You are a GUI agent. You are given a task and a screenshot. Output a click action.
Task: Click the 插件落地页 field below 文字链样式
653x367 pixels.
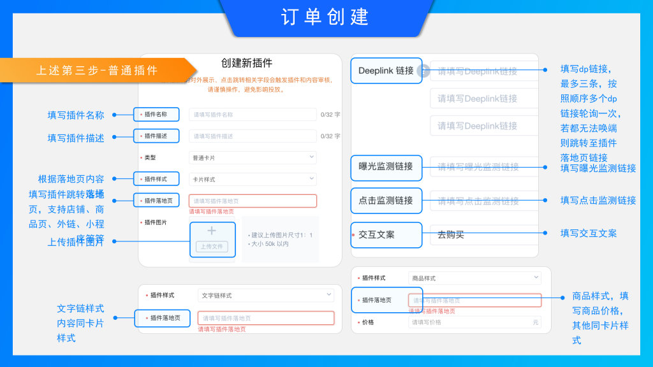(266, 319)
